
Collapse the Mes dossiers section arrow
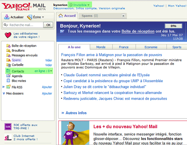(x=4, y=93)
